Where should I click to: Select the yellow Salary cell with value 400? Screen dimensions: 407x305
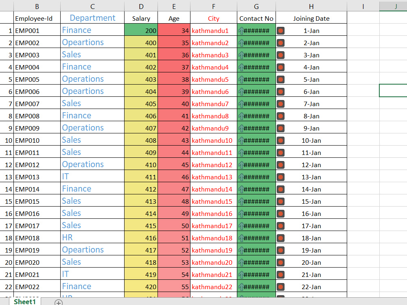tap(141, 43)
